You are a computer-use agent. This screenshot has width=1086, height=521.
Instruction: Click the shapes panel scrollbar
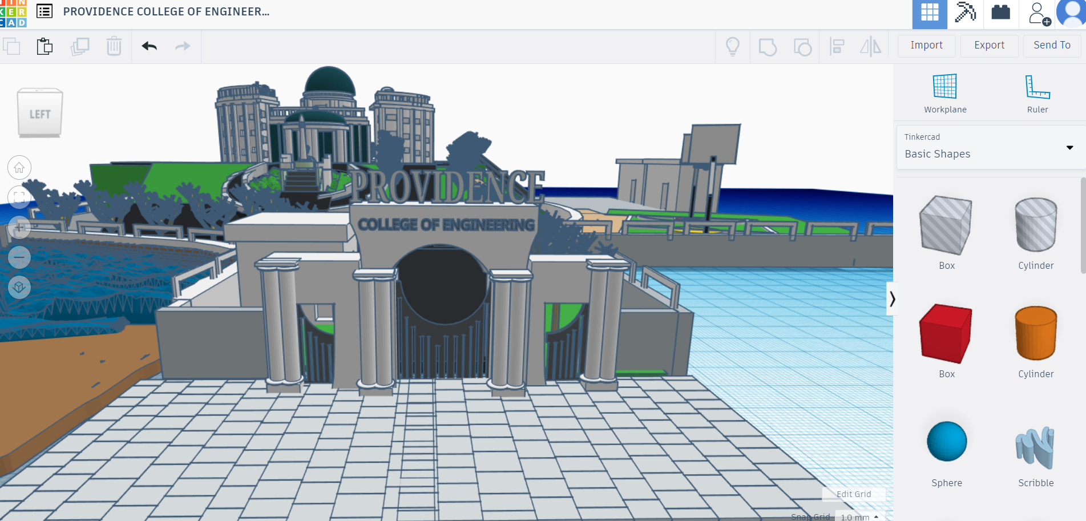(1083, 225)
